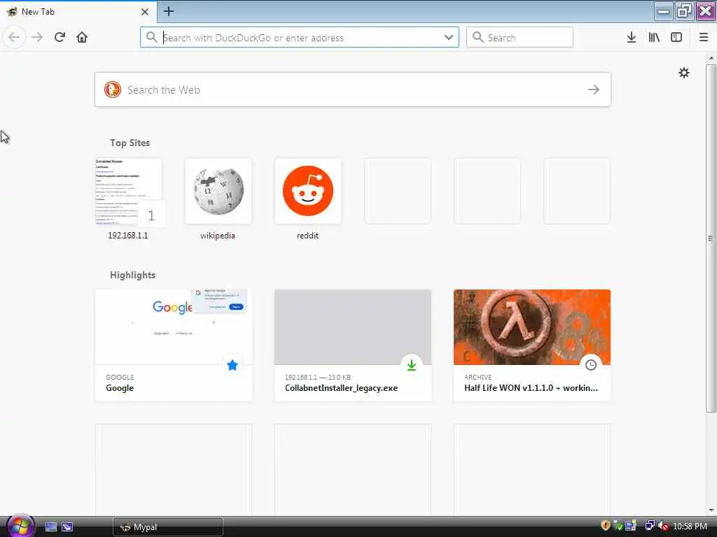Image resolution: width=717 pixels, height=537 pixels.
Task: Click the Switch between windows quick launch icon
Action: point(67,527)
